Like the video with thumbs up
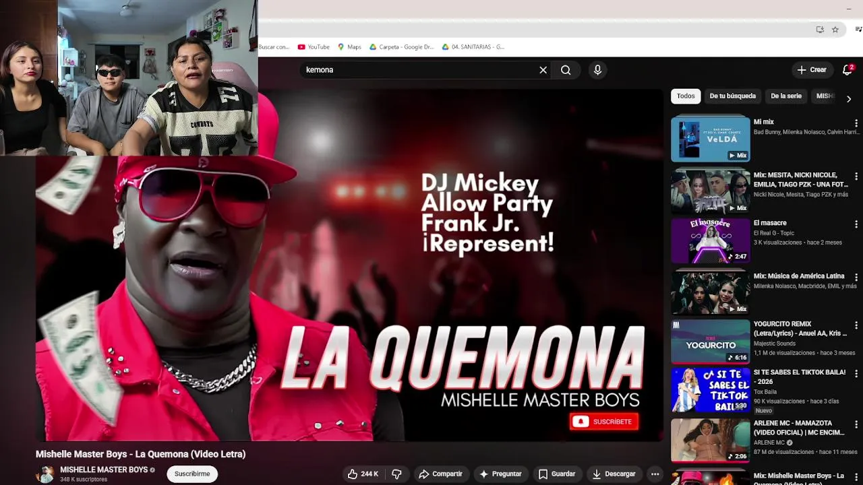 click(x=363, y=474)
